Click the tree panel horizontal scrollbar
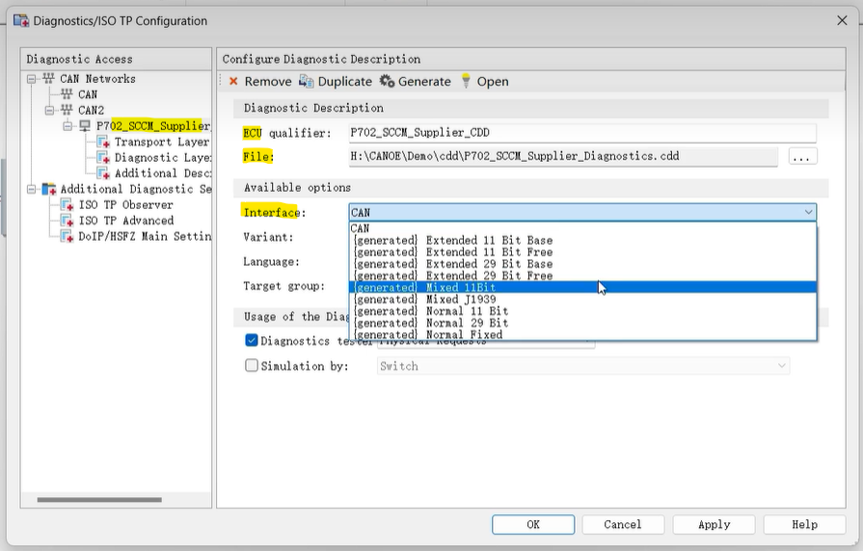Viewport: 863px width, 551px height. 99,500
